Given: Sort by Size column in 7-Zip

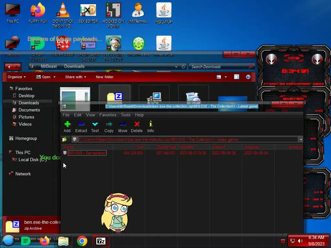Looking at the screenshot, I should (x=129, y=147).
